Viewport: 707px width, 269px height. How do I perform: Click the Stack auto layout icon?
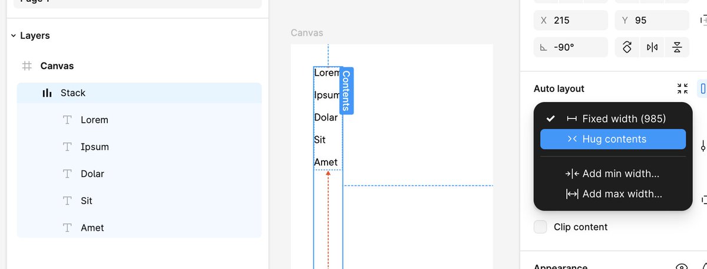point(47,93)
